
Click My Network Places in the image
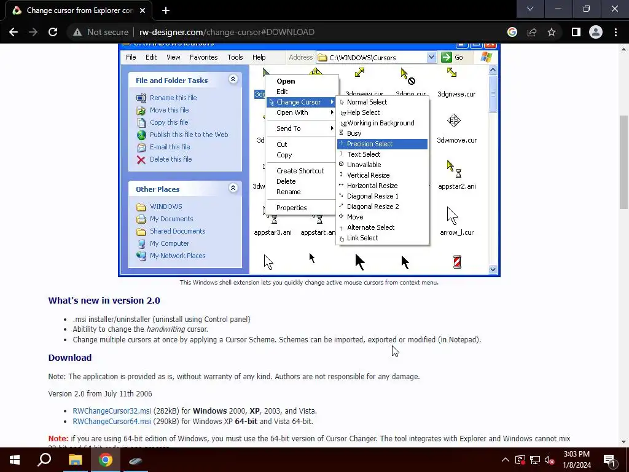[178, 256]
